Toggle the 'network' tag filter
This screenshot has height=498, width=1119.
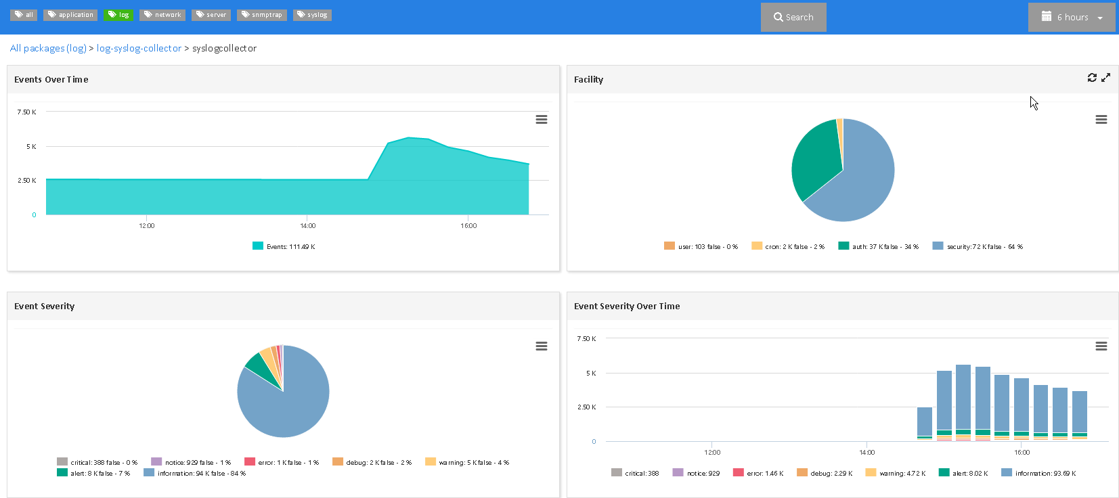point(162,15)
